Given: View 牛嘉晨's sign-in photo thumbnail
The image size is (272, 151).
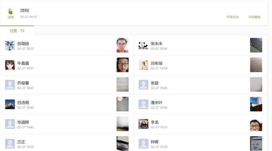Looking at the screenshot, I should pos(122,65).
